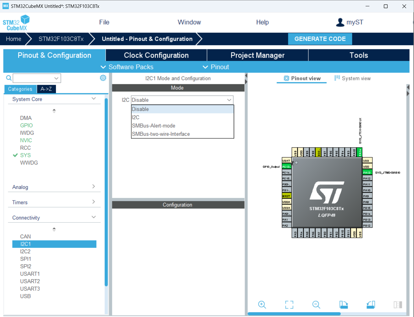414x317 pixels.
Task: Click the STM32F103C8Tx breadcrumb
Action: point(61,39)
